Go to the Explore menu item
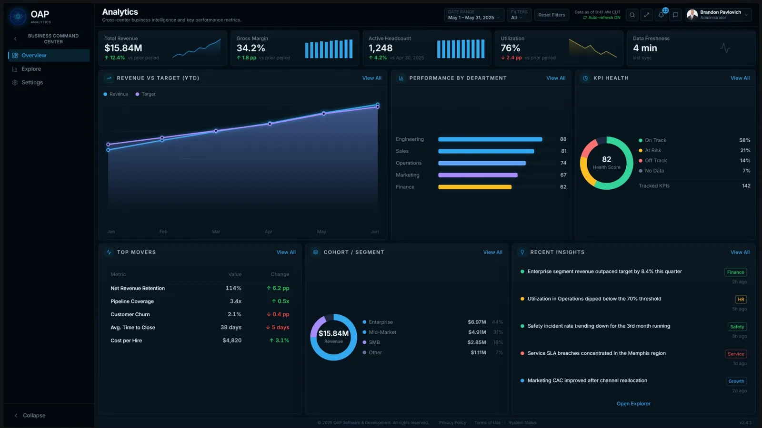 coord(49,69)
